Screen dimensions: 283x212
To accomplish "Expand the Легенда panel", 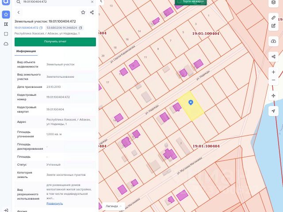I will pyautogui.click(x=114, y=206).
